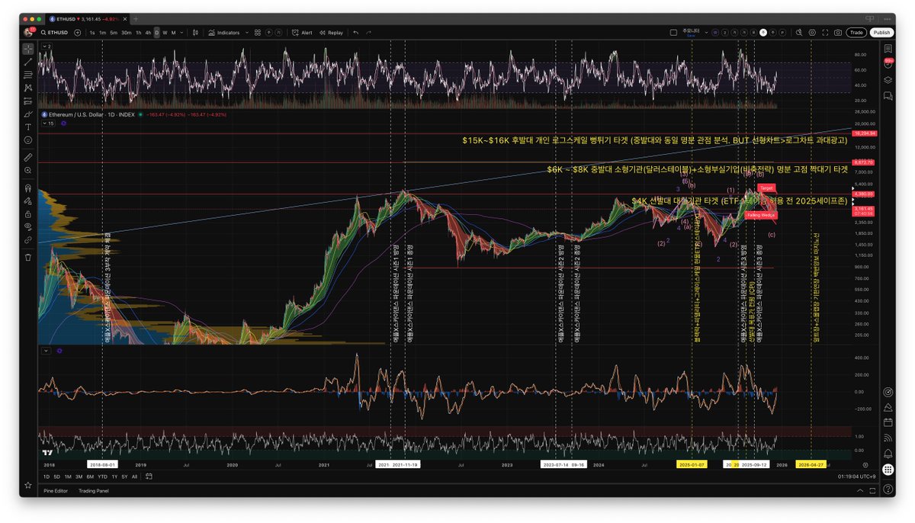Select the W weekly interval
This screenshot has height=523, width=915.
tap(165, 33)
